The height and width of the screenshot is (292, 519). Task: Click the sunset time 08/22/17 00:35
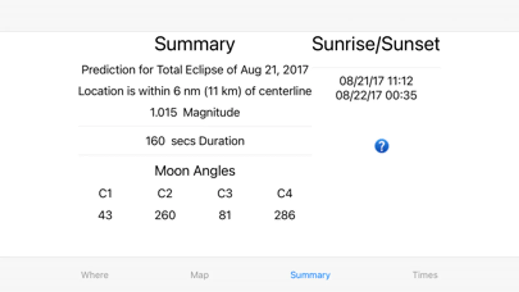pos(376,95)
